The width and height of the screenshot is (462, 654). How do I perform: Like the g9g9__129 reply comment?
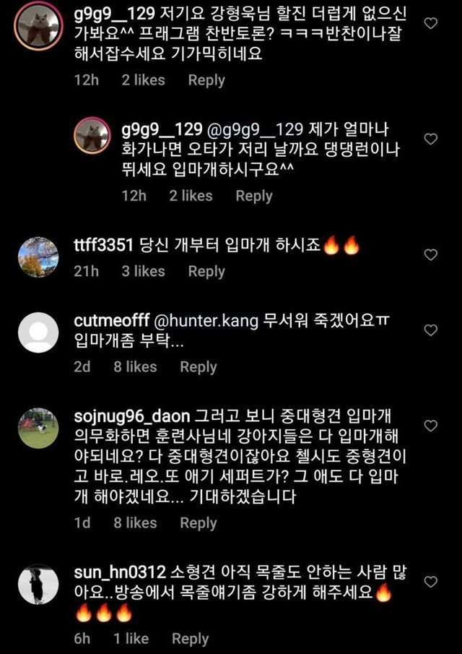430,139
